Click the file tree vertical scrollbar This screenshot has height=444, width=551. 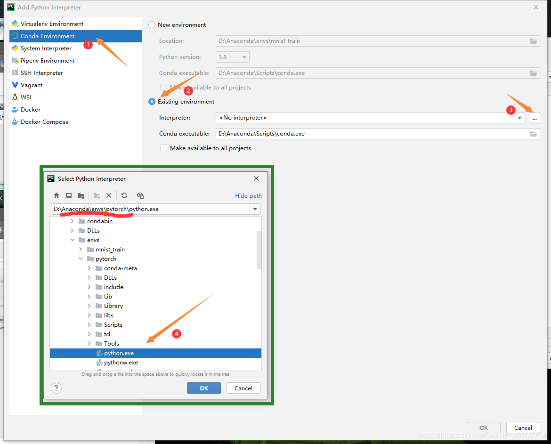click(x=259, y=250)
